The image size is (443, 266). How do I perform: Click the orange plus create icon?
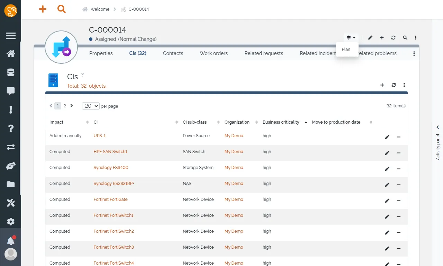pyautogui.click(x=43, y=9)
